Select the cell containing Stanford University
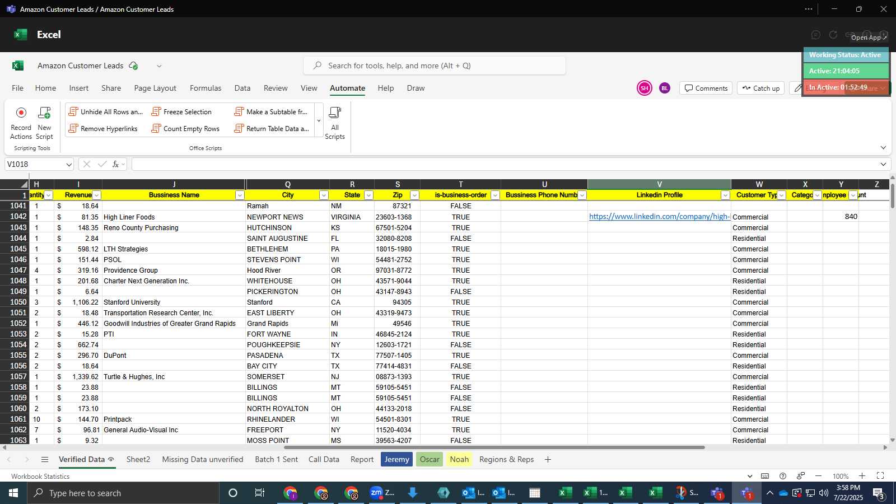This screenshot has width=896, height=504. [174, 302]
